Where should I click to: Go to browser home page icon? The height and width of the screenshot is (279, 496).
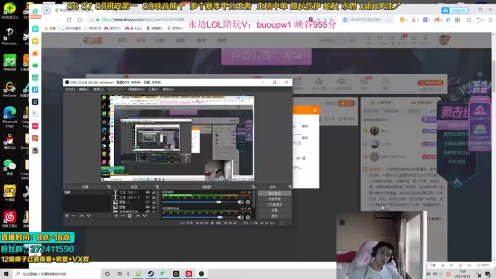80,20
